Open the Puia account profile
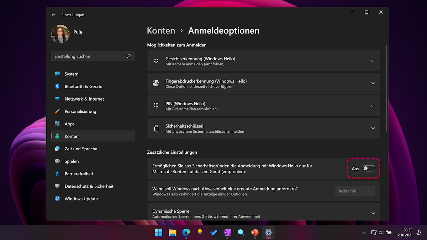The width and height of the screenshot is (427, 240). (x=60, y=34)
